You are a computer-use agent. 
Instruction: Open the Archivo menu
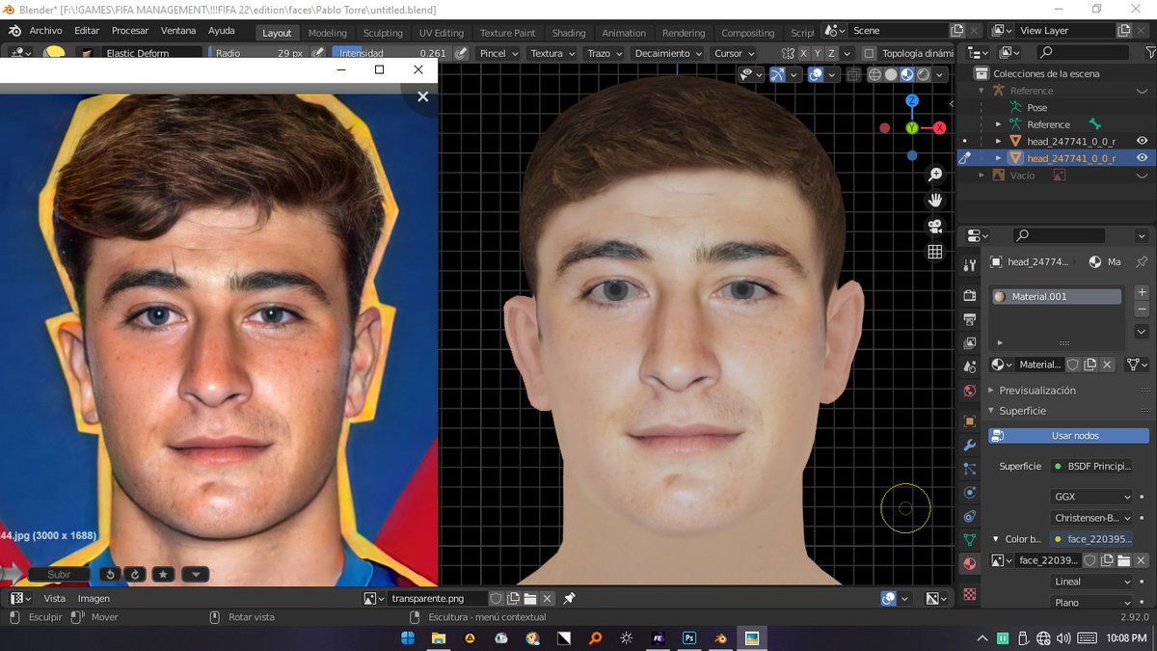45,31
